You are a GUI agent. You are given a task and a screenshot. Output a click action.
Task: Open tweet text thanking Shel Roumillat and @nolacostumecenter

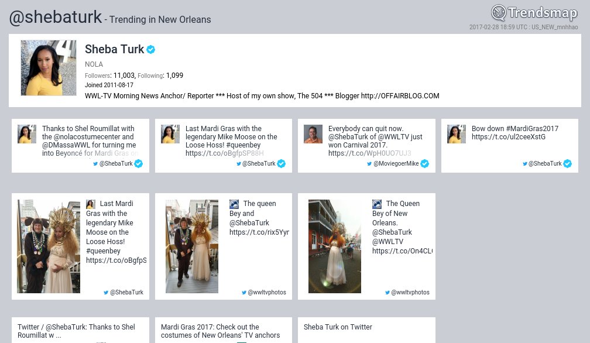(90, 140)
